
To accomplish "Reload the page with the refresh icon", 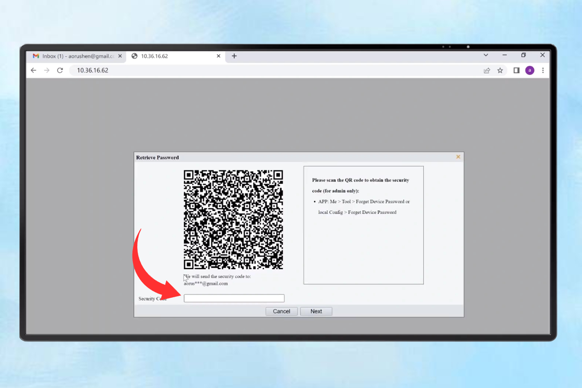I will [60, 70].
